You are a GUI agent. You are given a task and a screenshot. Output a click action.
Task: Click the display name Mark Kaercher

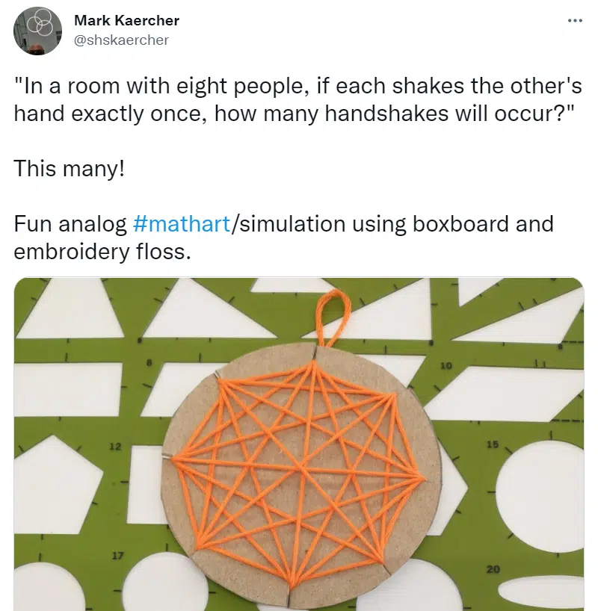click(x=126, y=20)
